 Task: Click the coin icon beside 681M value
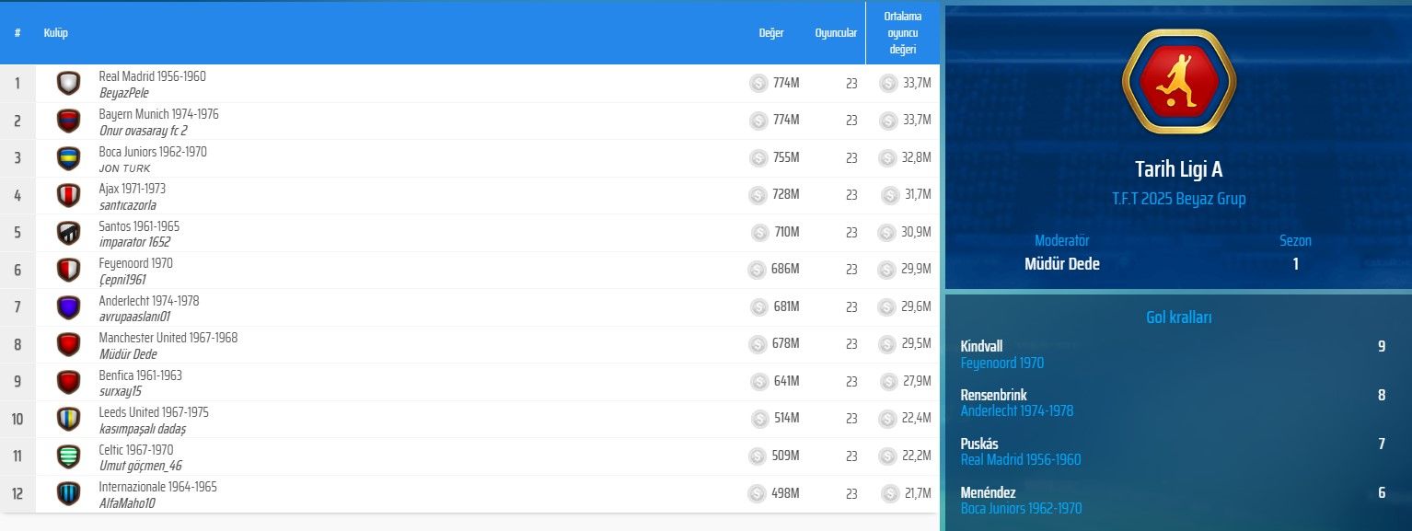coord(758,307)
